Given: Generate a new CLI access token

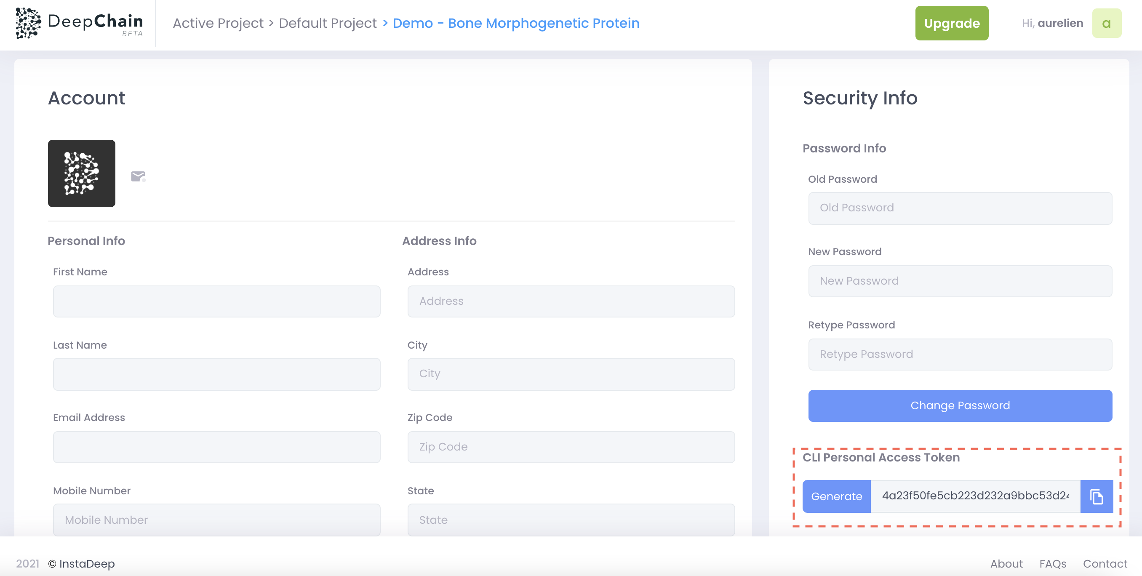Looking at the screenshot, I should coord(836,496).
